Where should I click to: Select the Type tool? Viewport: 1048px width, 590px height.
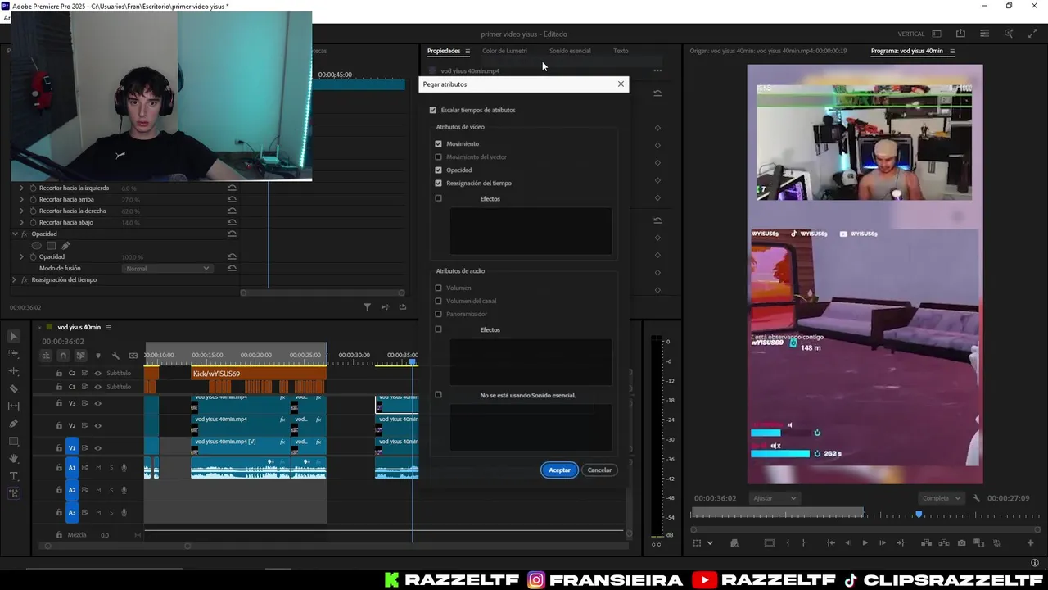(x=14, y=476)
